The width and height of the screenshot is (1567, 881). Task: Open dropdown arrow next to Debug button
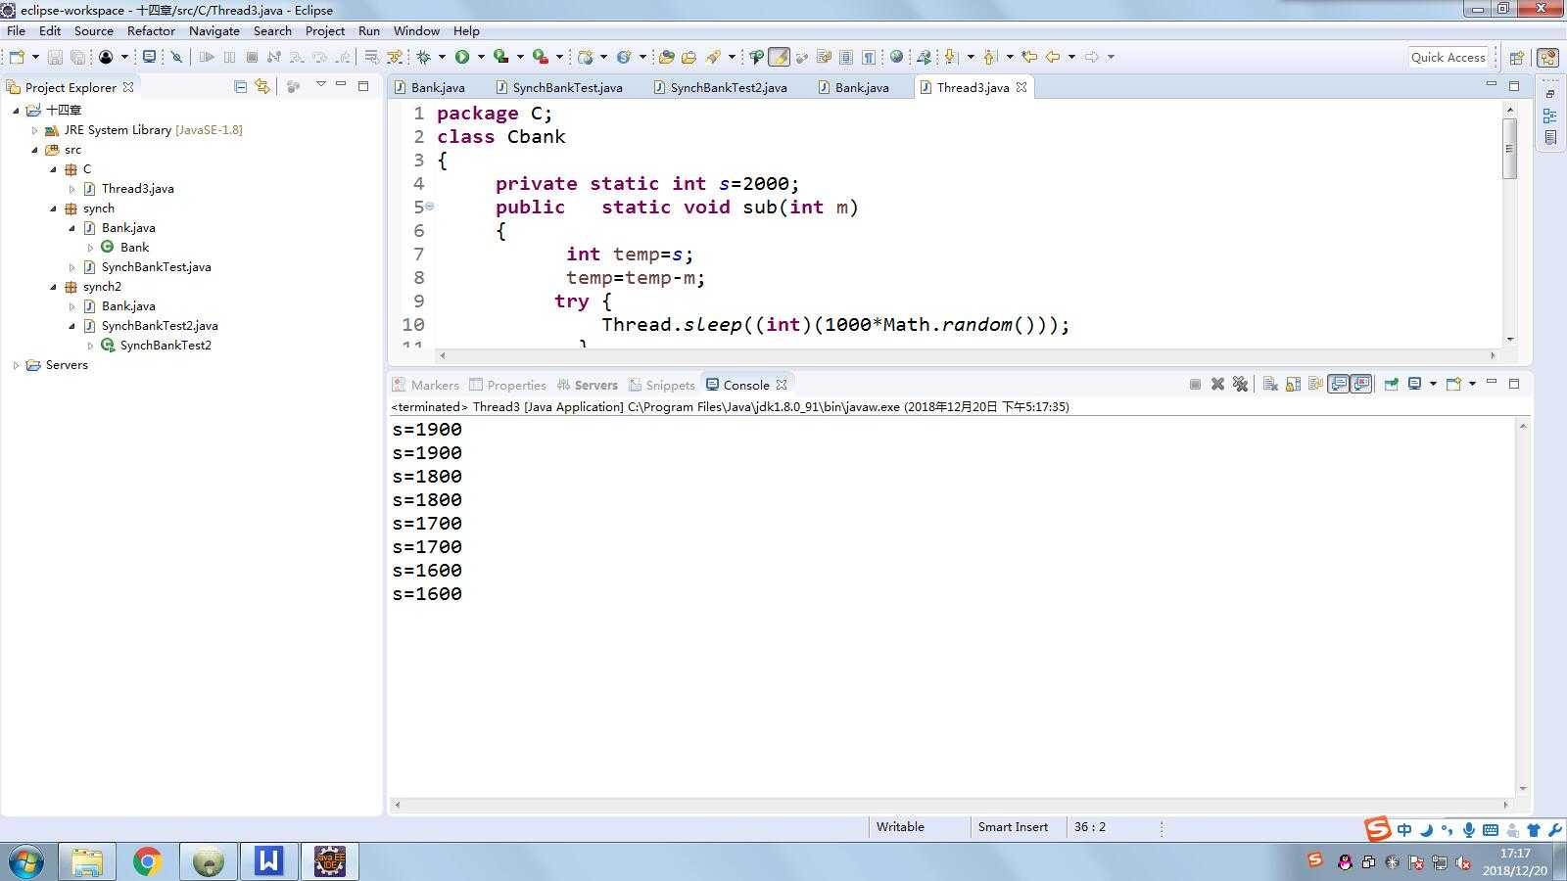coord(442,57)
